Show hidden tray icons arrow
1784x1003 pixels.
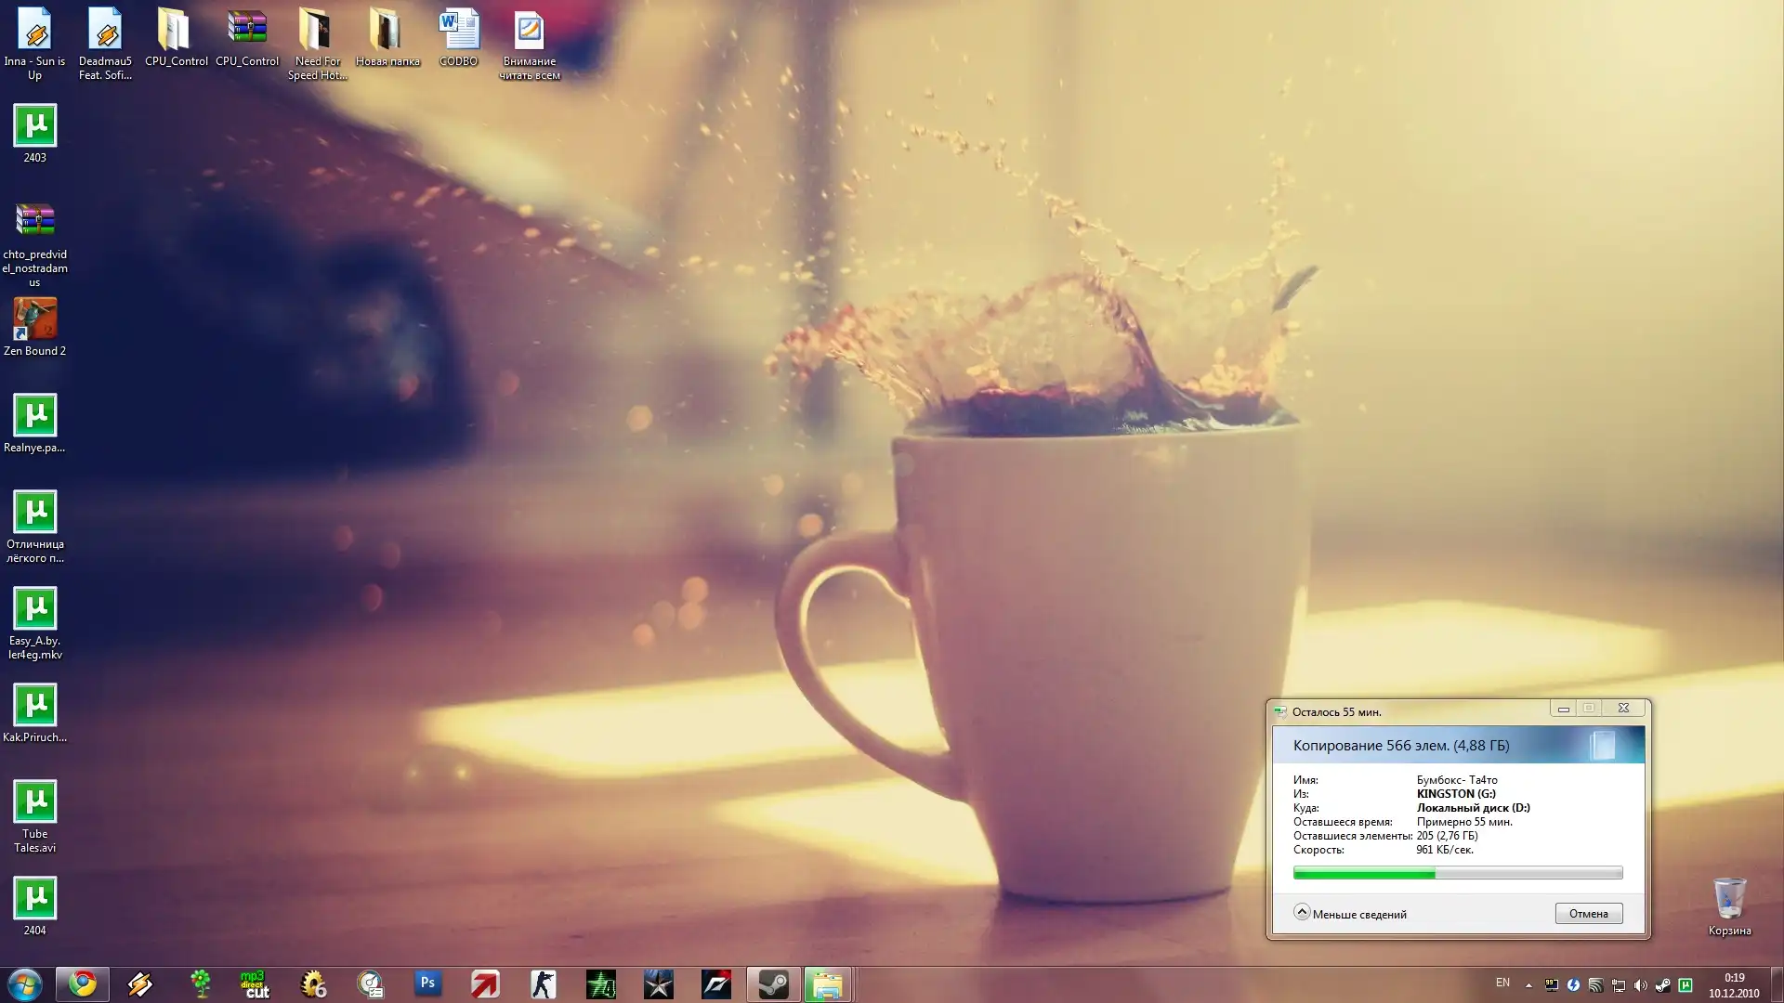(1528, 984)
